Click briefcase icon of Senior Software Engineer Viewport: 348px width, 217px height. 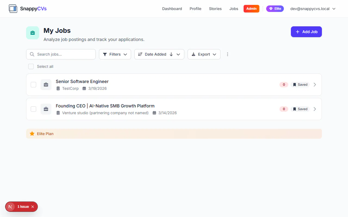click(x=46, y=85)
